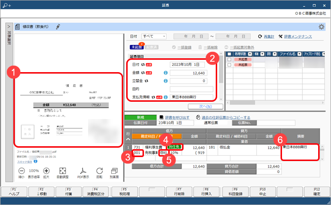This screenshot has height=205, width=331.
Task: Open the アップロード者 column filter dropdown
Action: [323, 54]
